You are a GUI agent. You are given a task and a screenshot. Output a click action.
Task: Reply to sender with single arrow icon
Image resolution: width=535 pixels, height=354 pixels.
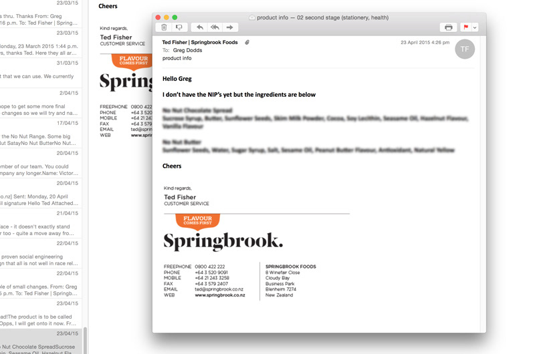pos(199,27)
